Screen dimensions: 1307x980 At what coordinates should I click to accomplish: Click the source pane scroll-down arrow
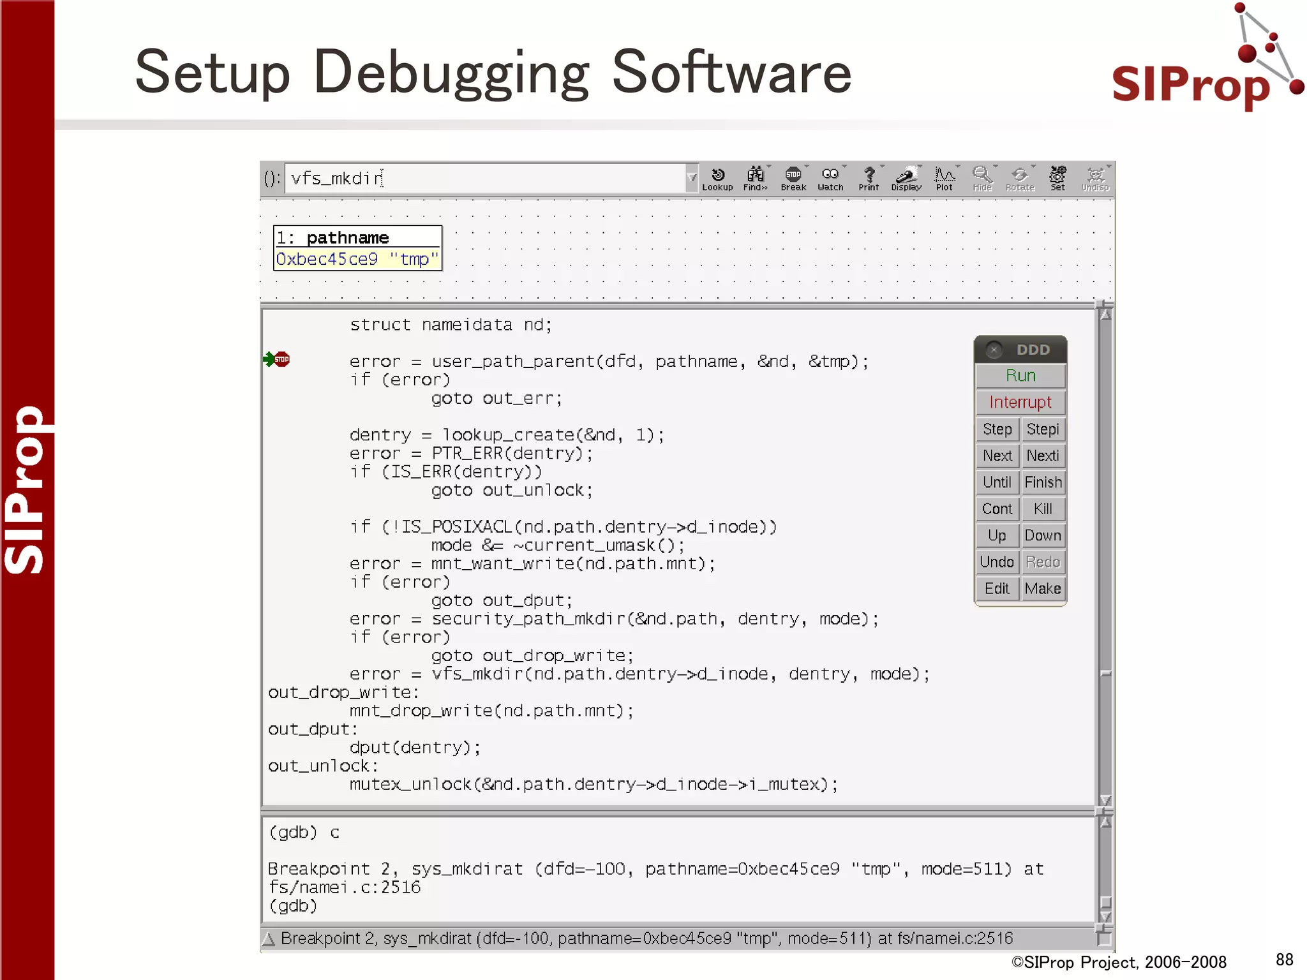point(1105,800)
